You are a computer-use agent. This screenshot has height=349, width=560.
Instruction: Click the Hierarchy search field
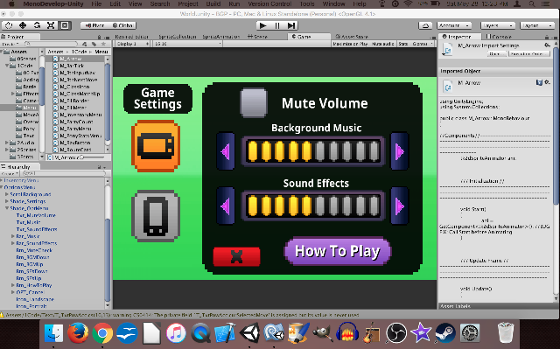(64, 173)
